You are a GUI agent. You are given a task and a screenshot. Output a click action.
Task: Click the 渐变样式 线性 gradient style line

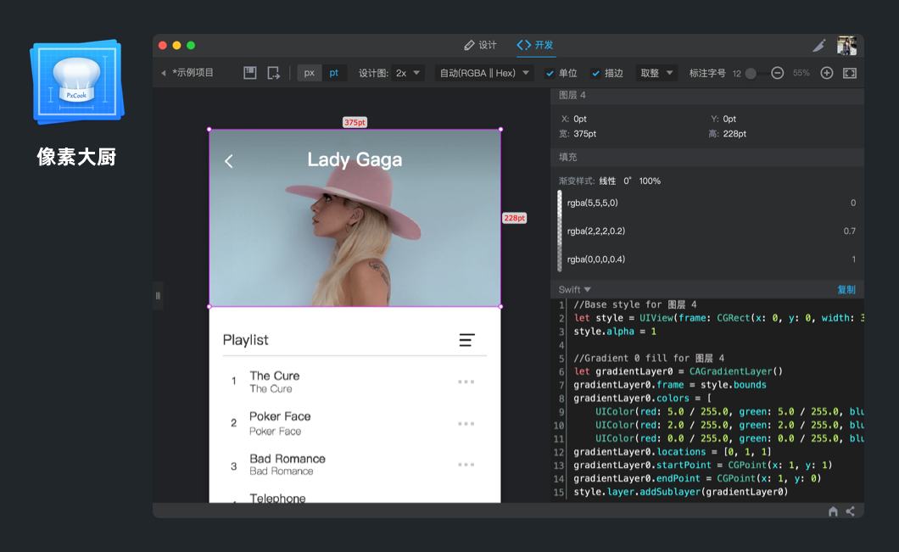610,181
